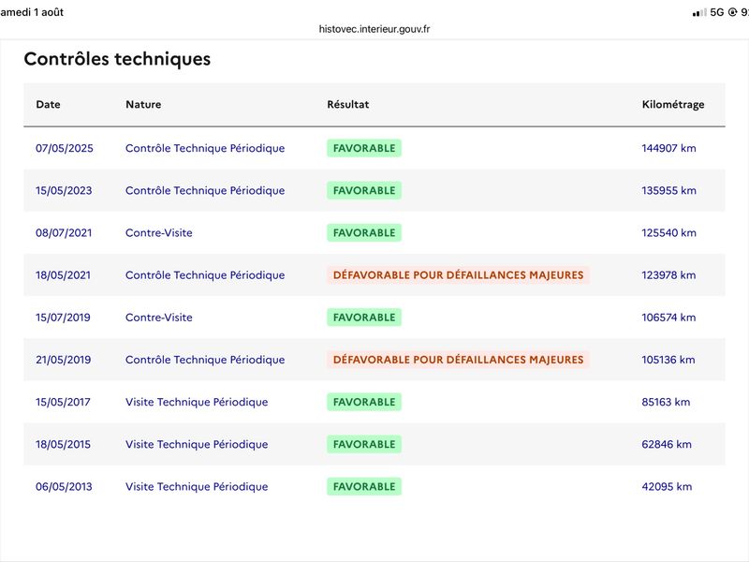Tap the 5G network indicator
749x562 pixels.
click(717, 12)
